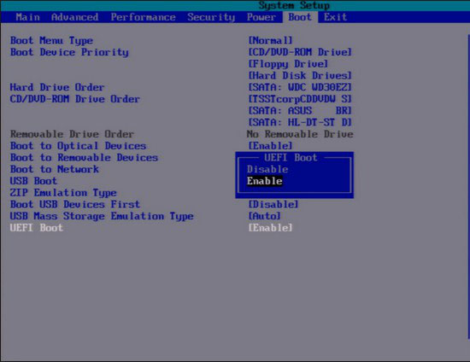Go to the Performance tab
The image size is (470, 362).
pos(143,17)
